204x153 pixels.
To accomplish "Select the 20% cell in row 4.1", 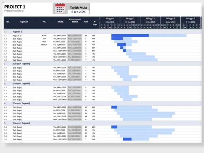I will pyautogui.click(x=93, y=107).
